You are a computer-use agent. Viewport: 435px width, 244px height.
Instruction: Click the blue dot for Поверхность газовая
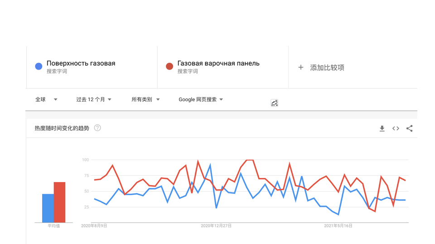coord(39,66)
